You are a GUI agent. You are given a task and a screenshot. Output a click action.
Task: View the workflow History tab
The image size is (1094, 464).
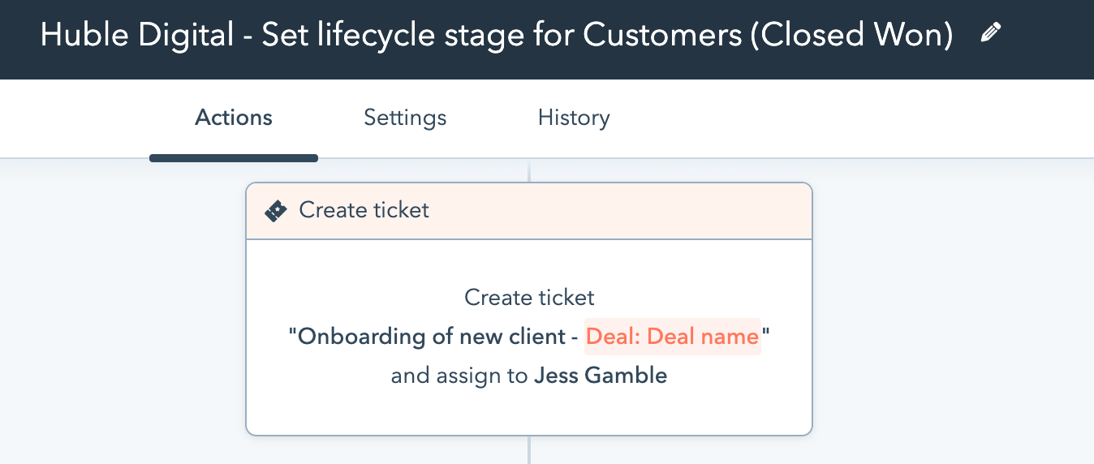(x=574, y=118)
